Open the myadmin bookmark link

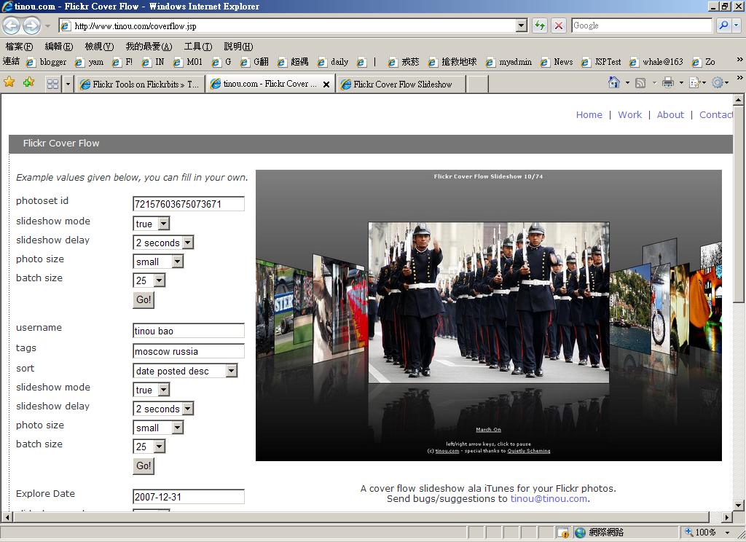click(x=508, y=62)
